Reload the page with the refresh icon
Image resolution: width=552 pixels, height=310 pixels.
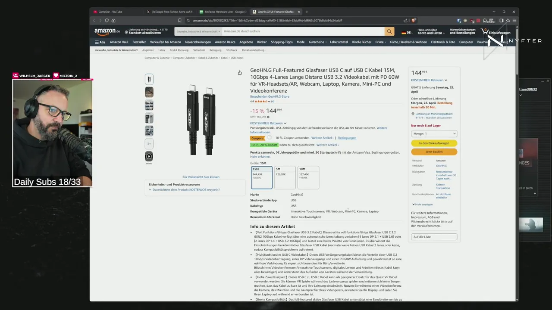[x=107, y=20]
